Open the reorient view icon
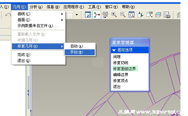This screenshot has height=116, width=188. 140,15
